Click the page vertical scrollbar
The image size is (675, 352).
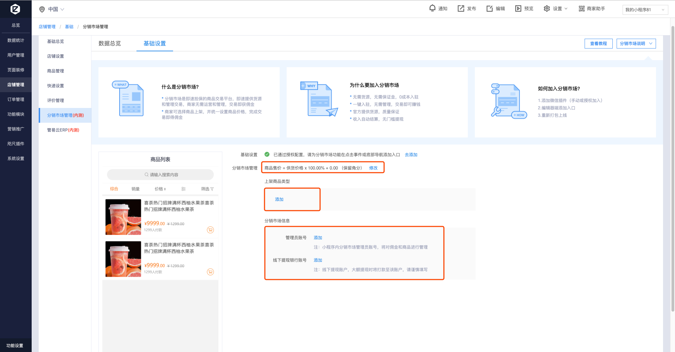coord(673,169)
